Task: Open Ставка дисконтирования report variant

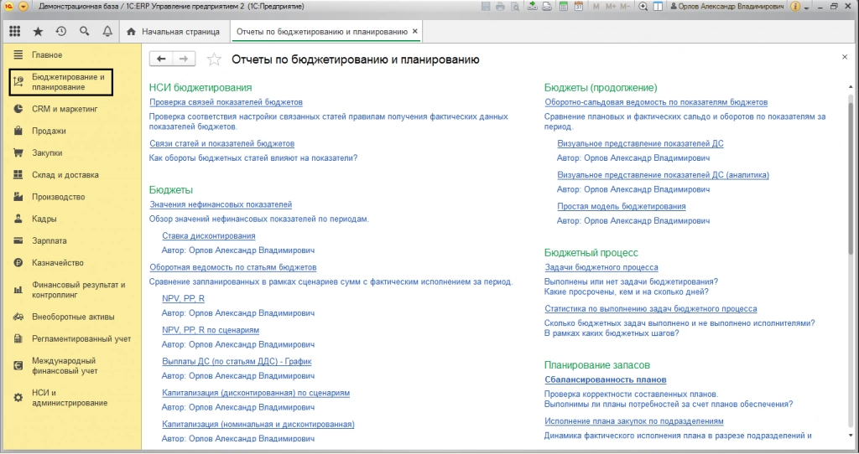Action: click(x=209, y=235)
